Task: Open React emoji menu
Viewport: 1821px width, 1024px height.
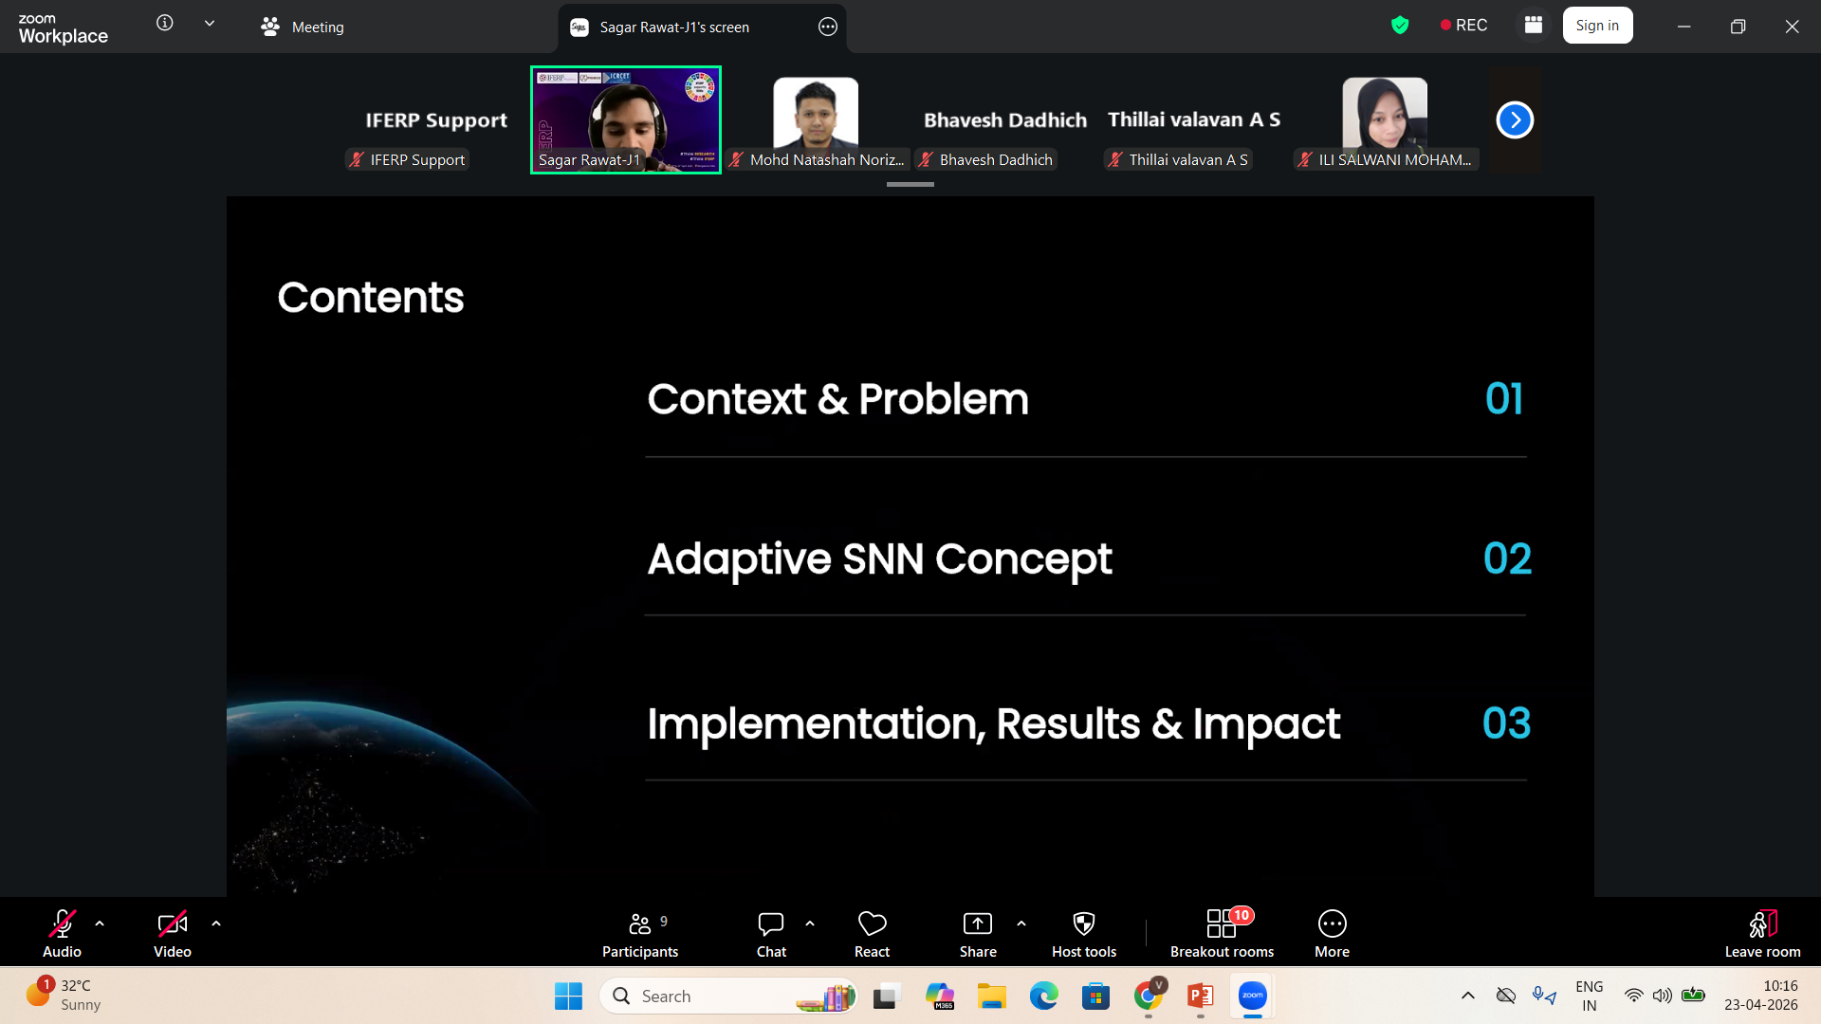Action: [872, 934]
